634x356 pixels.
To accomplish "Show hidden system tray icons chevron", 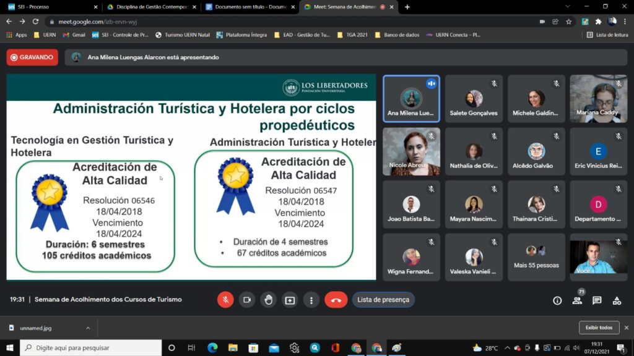I will (x=507, y=348).
